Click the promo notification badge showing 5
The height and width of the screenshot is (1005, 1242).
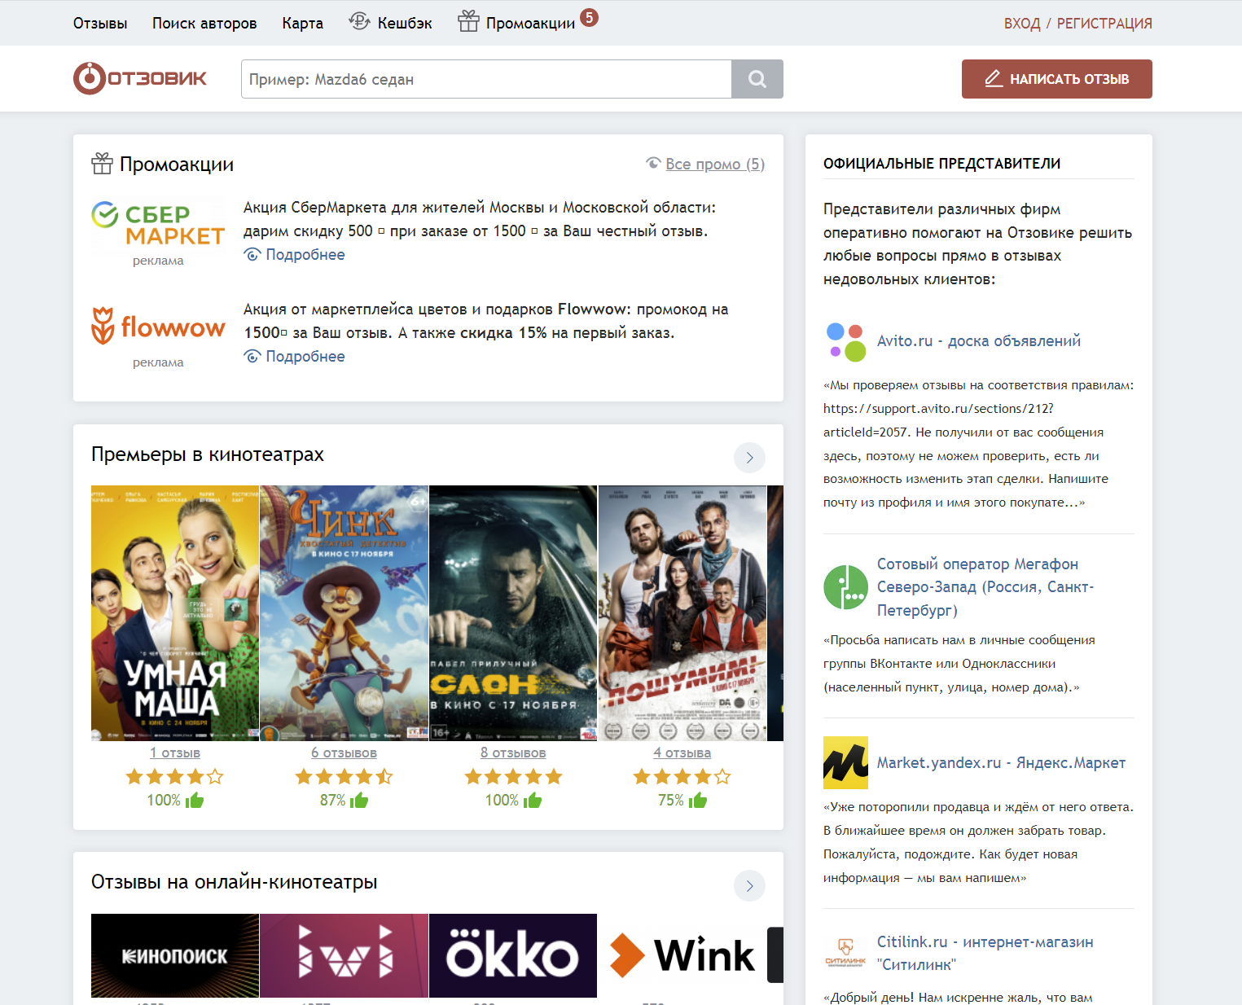[589, 17]
